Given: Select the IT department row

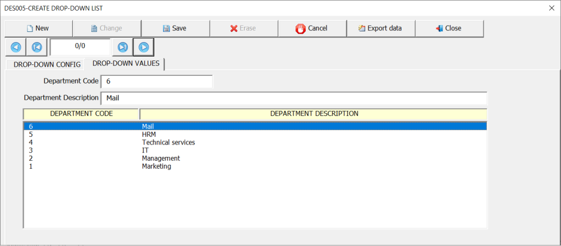Looking at the screenshot, I should (x=255, y=150).
